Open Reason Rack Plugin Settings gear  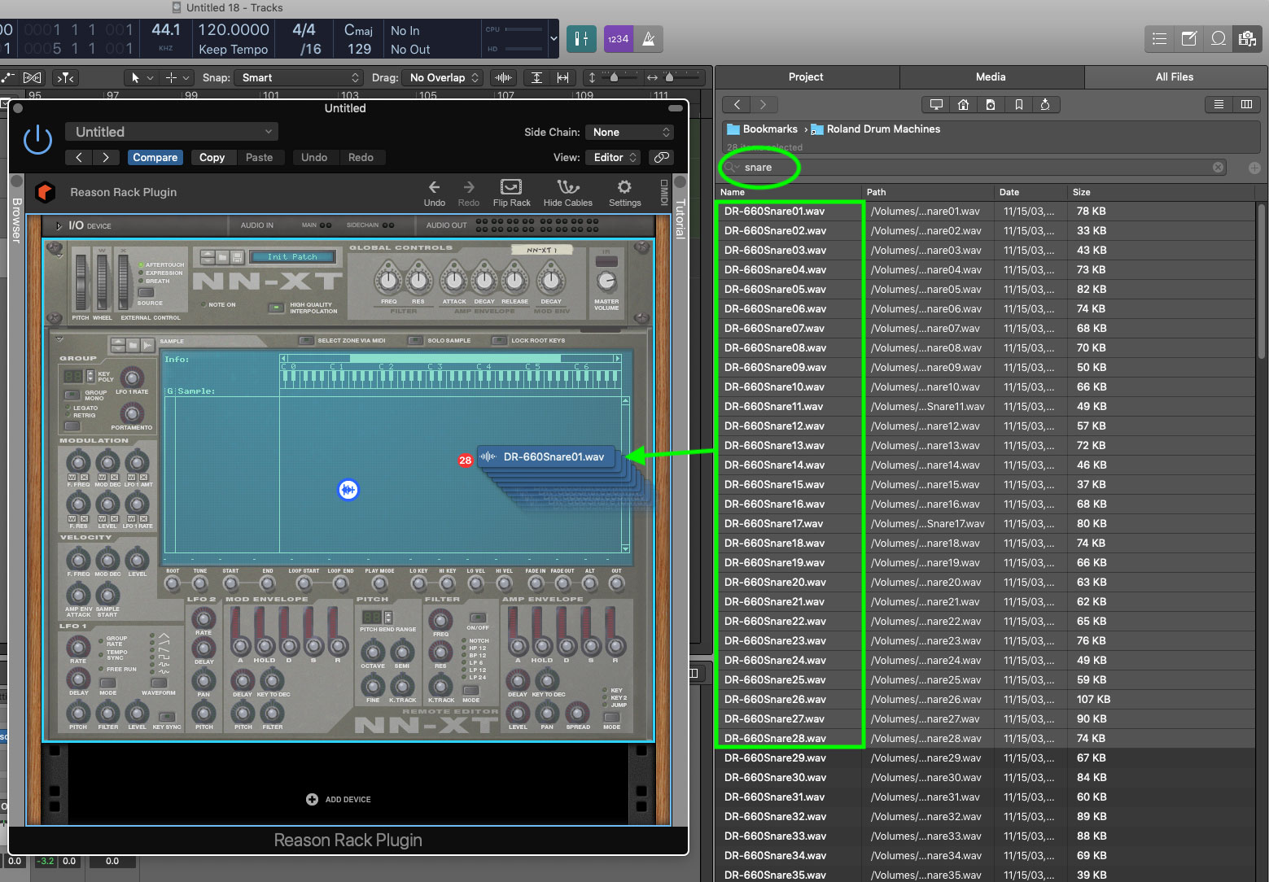624,187
